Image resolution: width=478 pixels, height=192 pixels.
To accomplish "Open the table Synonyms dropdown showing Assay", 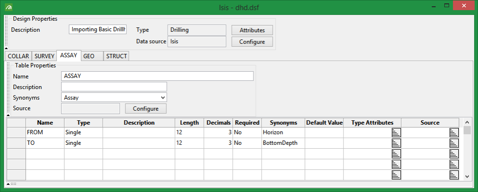I will click(114, 97).
